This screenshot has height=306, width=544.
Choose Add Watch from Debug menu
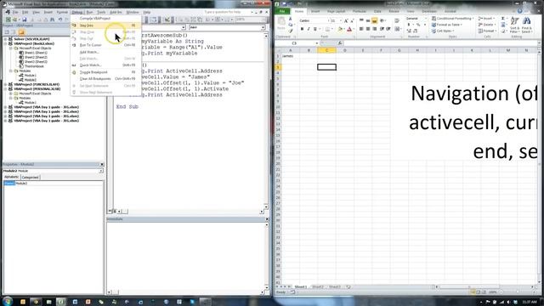pyautogui.click(x=105, y=52)
